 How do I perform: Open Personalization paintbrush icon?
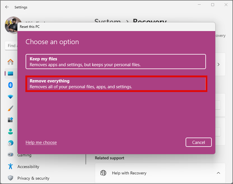click(x=10, y=108)
